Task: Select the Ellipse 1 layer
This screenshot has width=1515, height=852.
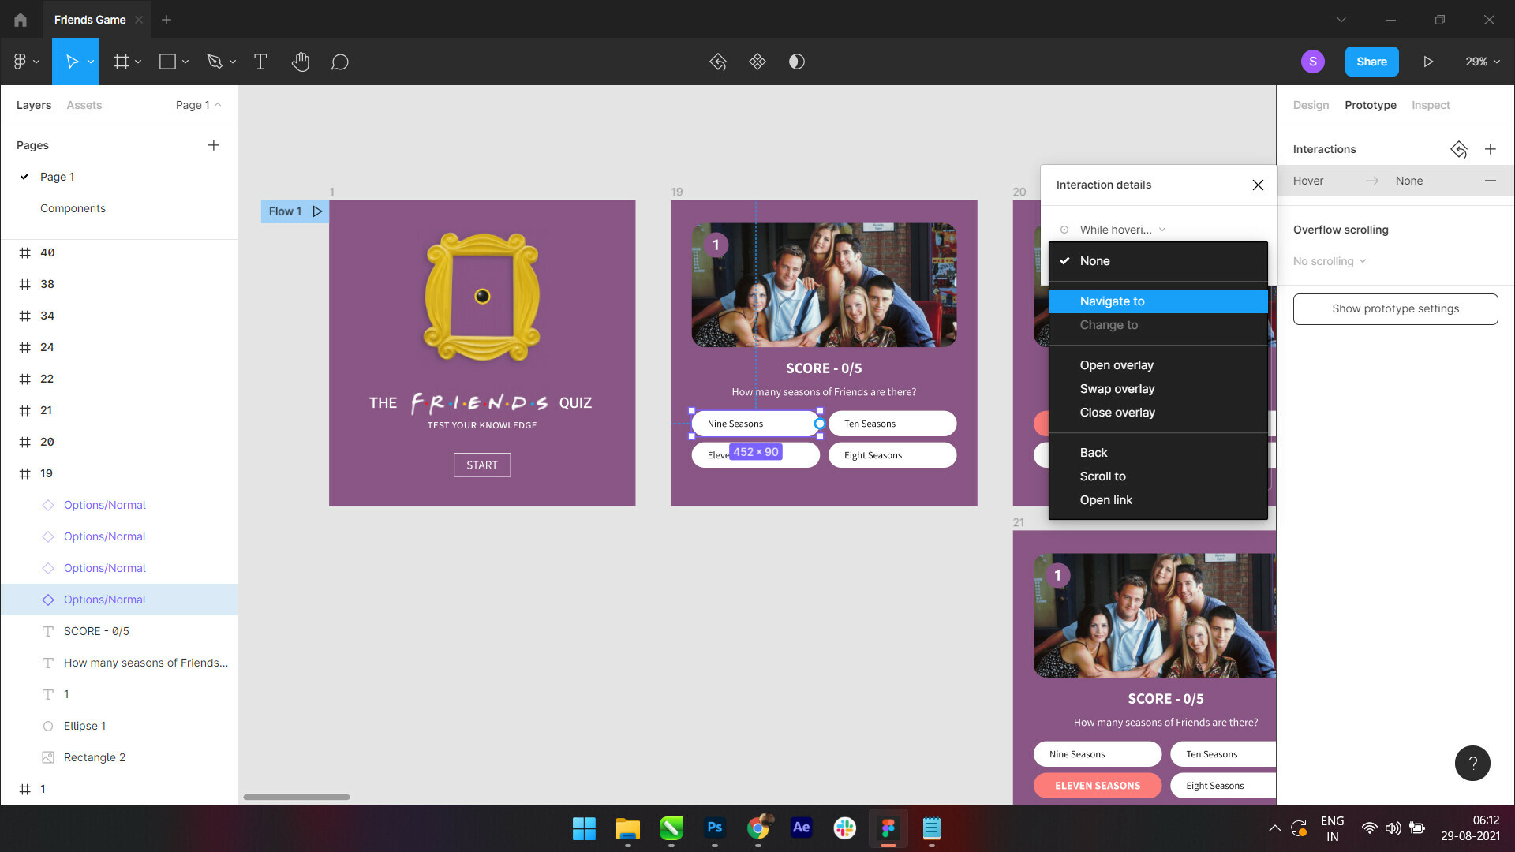Action: coord(119,726)
